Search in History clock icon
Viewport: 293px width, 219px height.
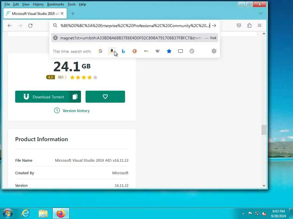click(192, 51)
